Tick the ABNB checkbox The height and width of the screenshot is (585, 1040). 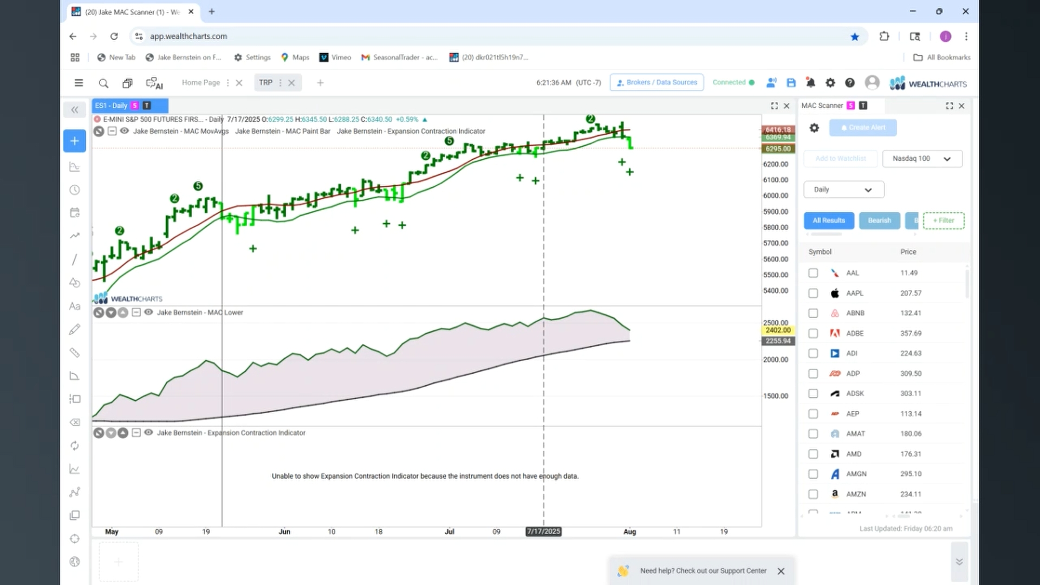pyautogui.click(x=813, y=313)
